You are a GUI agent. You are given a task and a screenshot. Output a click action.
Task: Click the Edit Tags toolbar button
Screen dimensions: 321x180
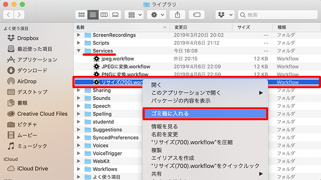197,15
